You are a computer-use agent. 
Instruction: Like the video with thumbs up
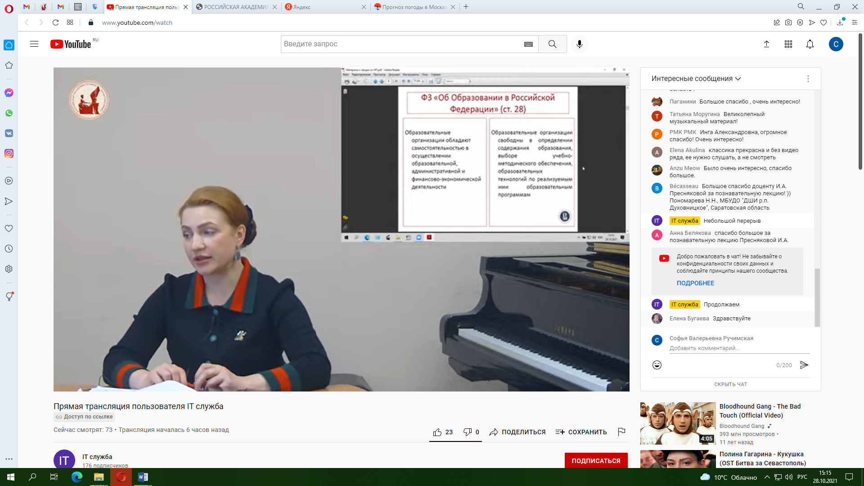click(437, 432)
